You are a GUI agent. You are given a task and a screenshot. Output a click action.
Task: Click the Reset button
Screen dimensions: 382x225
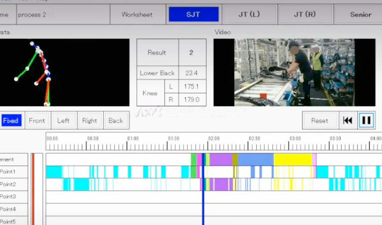tap(320, 120)
